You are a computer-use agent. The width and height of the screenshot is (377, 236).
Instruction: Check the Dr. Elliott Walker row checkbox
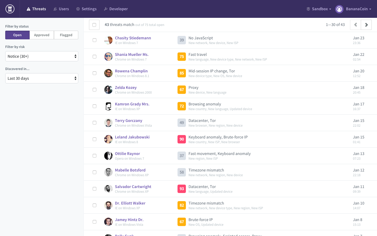click(x=95, y=205)
